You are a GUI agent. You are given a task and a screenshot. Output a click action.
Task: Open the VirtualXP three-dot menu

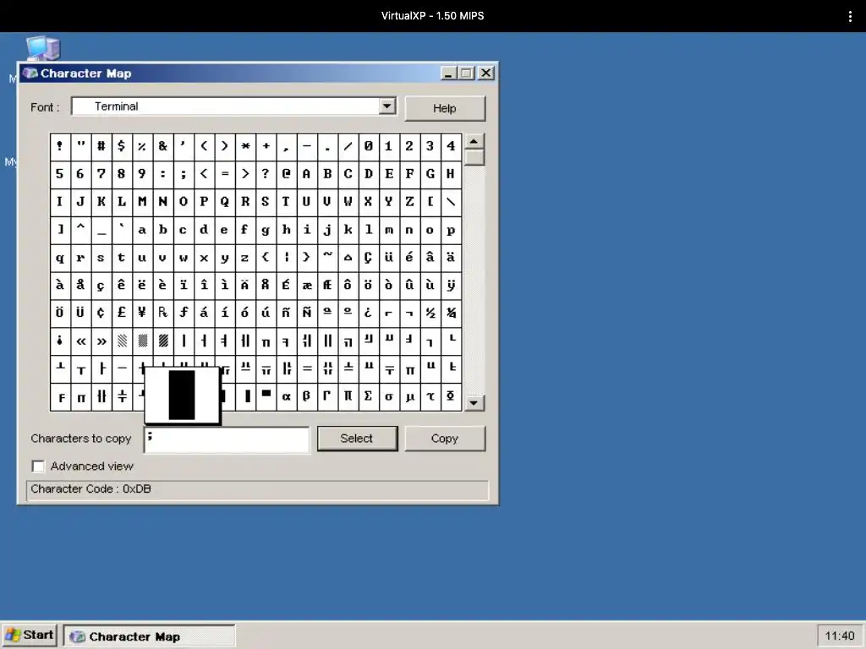850,16
